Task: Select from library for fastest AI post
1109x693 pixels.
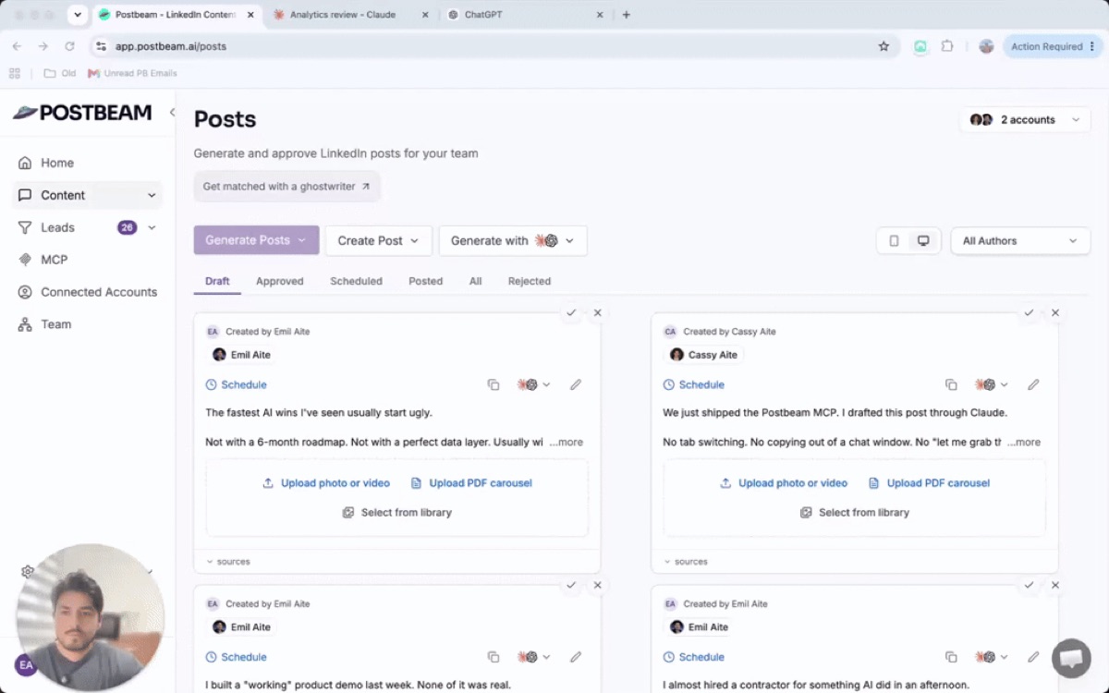Action: click(397, 513)
